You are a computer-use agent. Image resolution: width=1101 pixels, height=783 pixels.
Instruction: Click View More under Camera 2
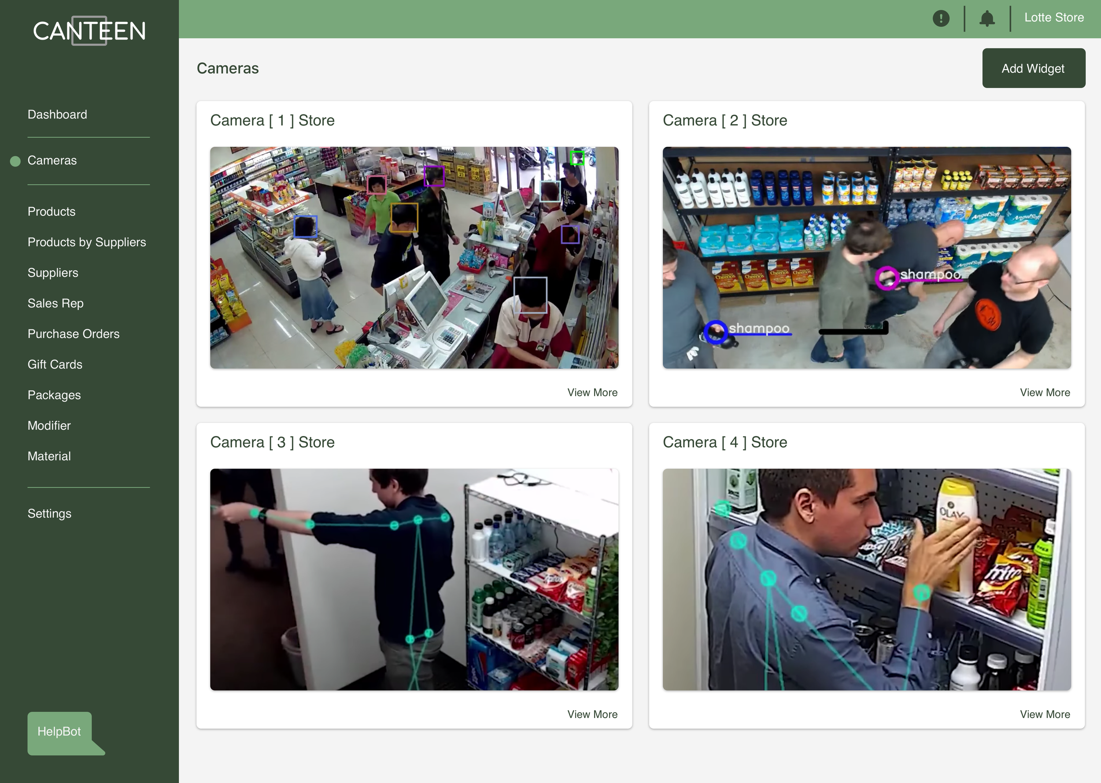tap(1045, 392)
